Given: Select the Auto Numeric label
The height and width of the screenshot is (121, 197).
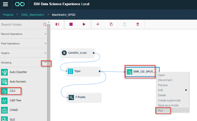Looking at the screenshot, I should [18, 82].
